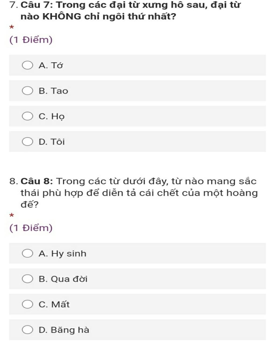Mark the 'C. Mất' radio button

coord(27,304)
